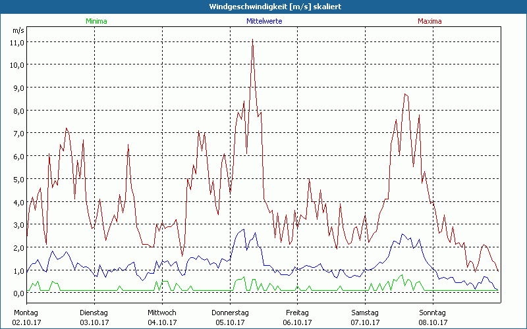Click the date 05.10.17 on the x-axis

tap(230, 322)
